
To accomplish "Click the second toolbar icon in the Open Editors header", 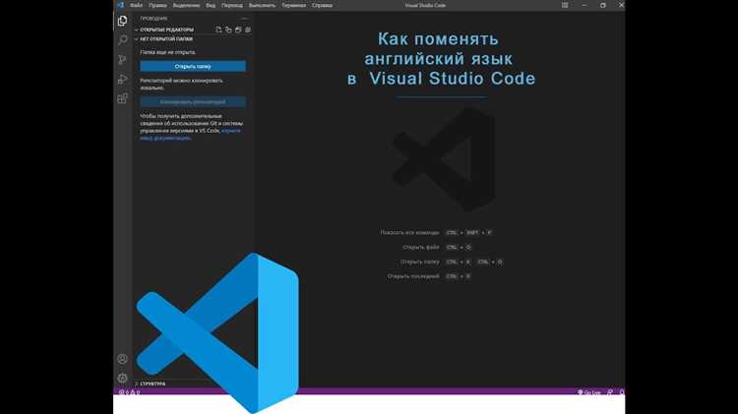I will tap(228, 30).
